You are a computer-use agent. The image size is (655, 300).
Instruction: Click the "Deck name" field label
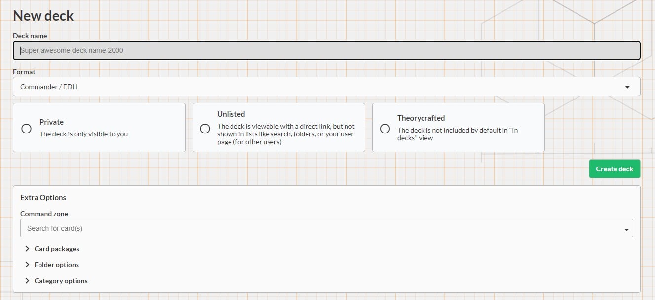coord(30,36)
